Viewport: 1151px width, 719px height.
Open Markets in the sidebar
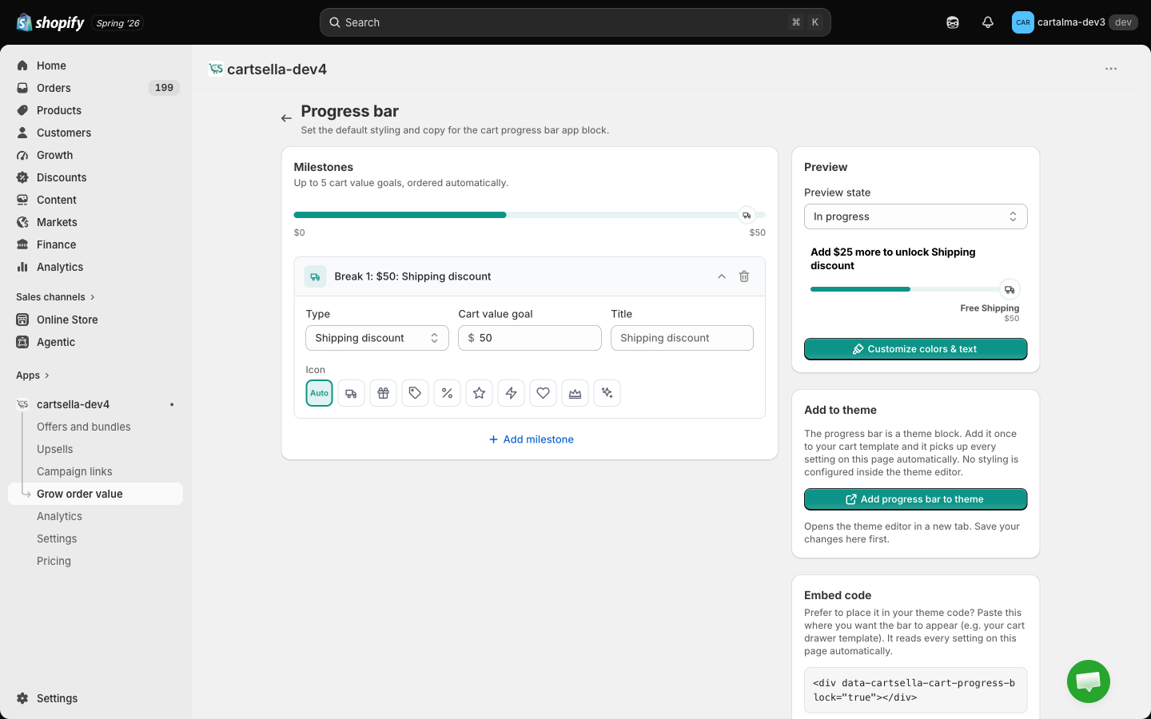[96, 222]
